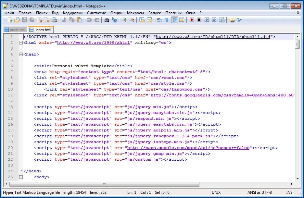
Task: Collapse the head fold on line 4
Action: [21, 55]
